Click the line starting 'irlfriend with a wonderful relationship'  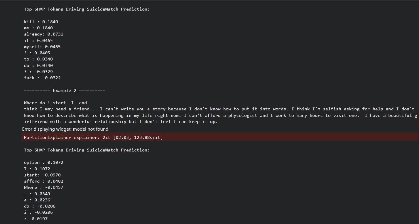[121, 122]
